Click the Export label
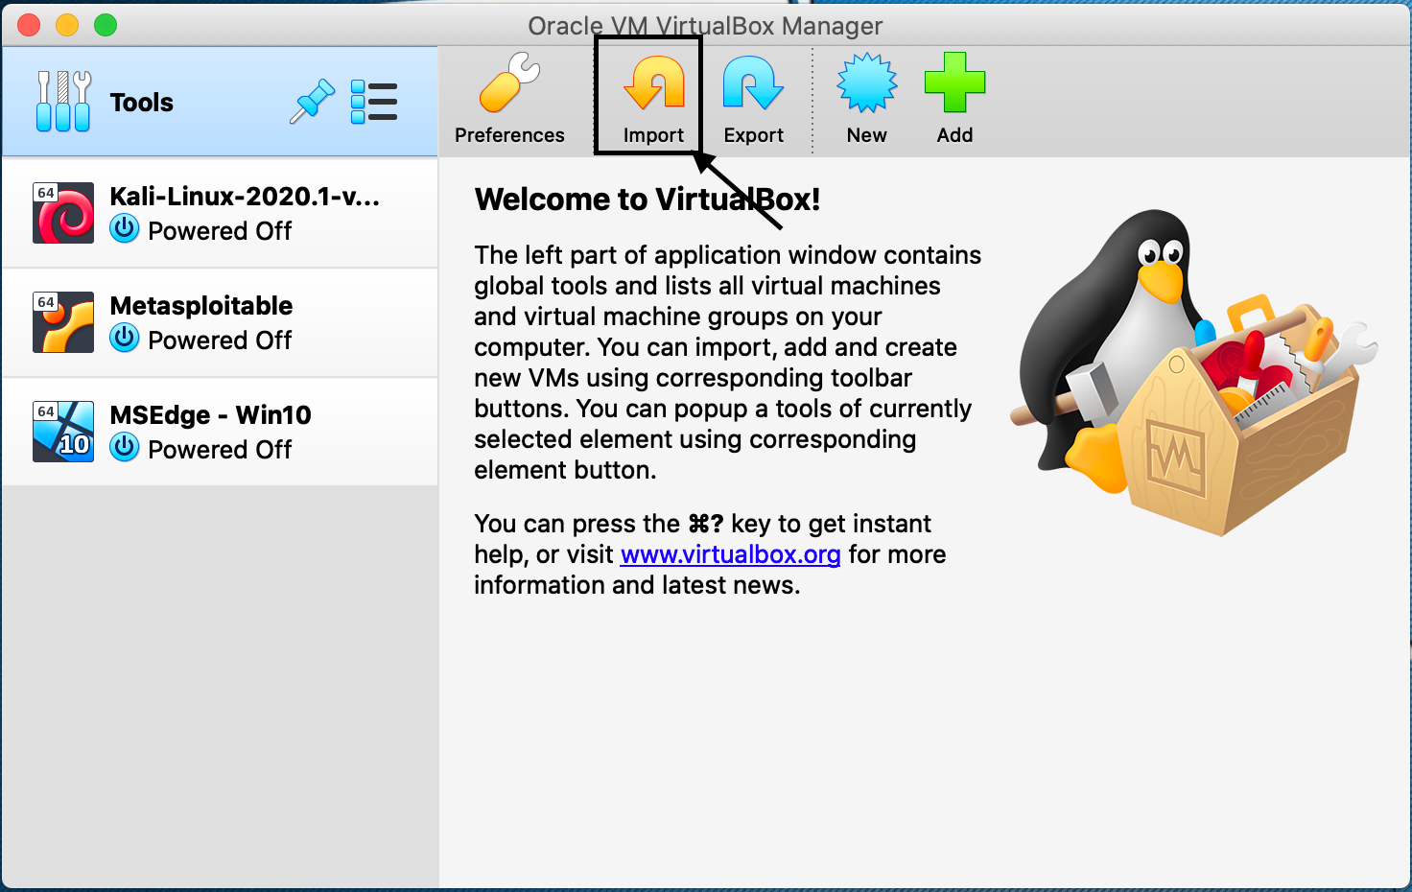The height and width of the screenshot is (892, 1412). click(x=753, y=135)
